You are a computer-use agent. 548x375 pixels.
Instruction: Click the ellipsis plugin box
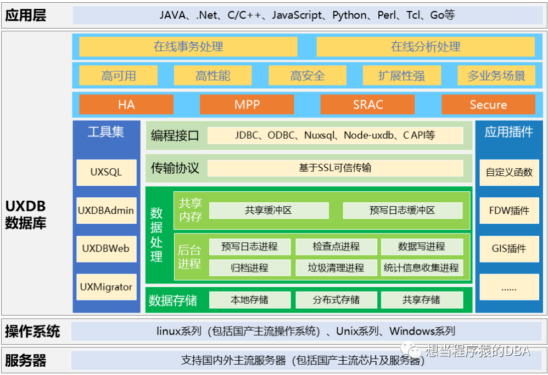pos(509,287)
